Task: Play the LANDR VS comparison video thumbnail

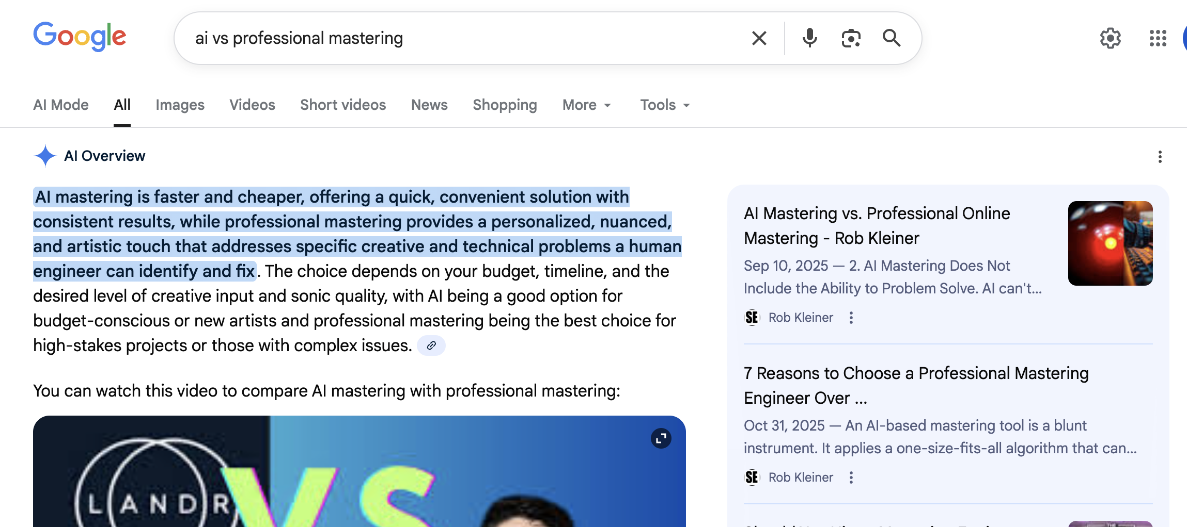Action: click(x=360, y=471)
